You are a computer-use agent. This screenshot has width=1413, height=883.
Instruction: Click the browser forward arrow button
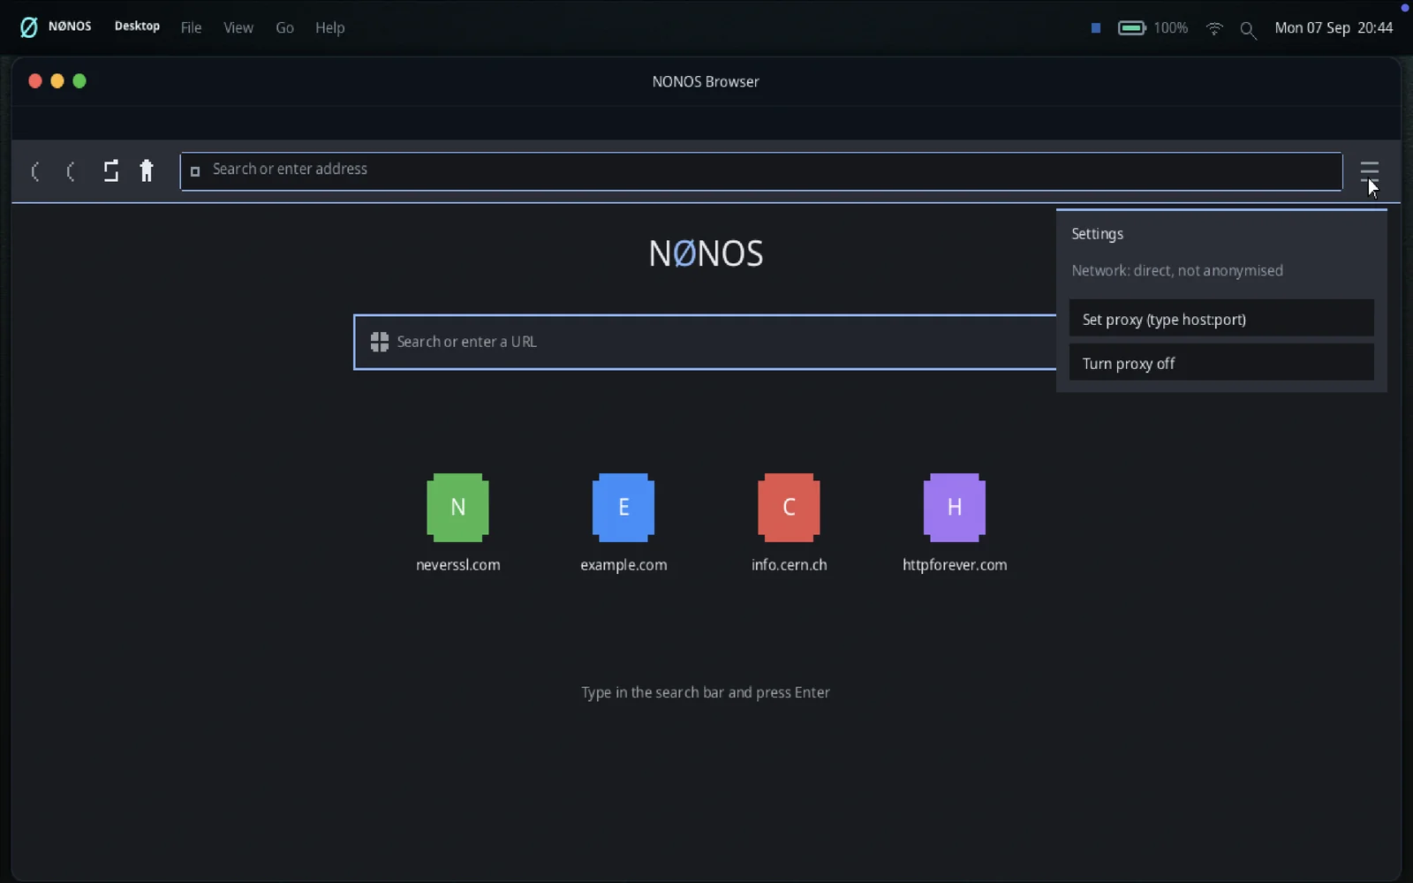click(72, 171)
